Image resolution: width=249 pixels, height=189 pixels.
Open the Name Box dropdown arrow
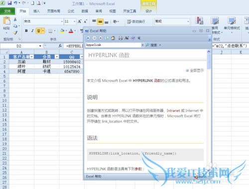(40, 46)
